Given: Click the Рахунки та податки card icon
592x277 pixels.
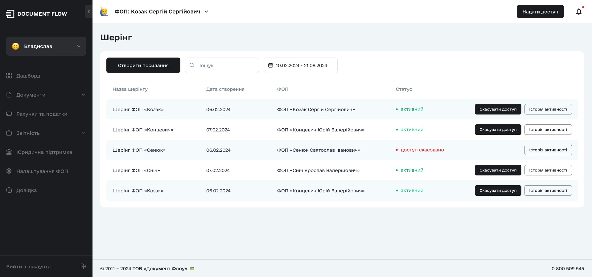Looking at the screenshot, I should (9, 114).
